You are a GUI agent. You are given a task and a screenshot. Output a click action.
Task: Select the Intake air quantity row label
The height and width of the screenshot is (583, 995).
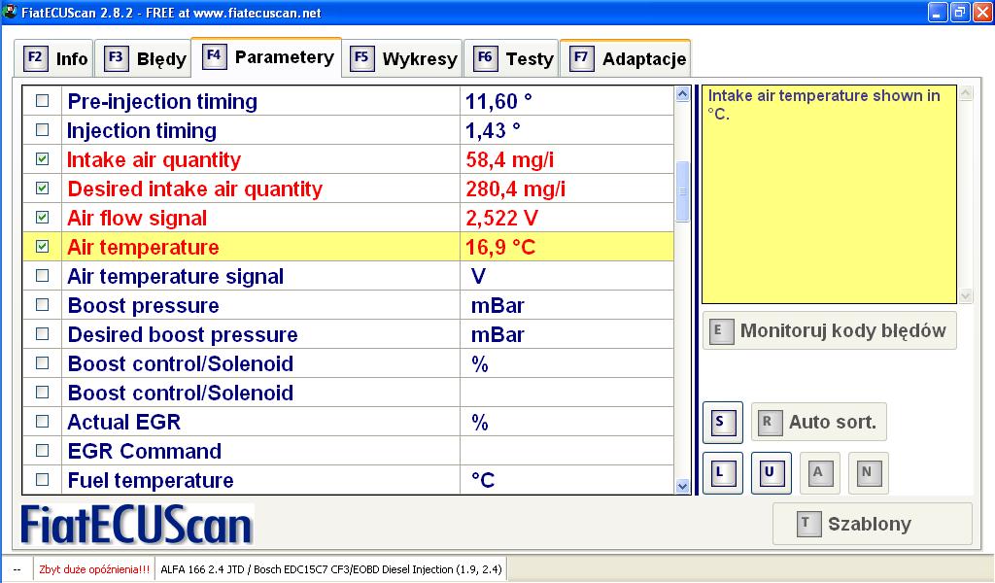(154, 160)
